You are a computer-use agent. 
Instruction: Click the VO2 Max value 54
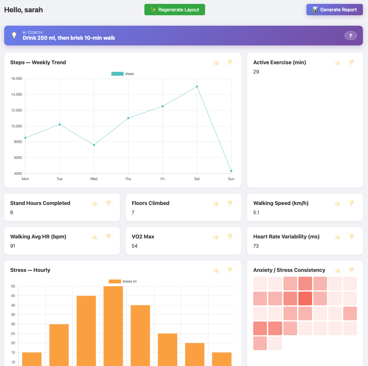(135, 246)
